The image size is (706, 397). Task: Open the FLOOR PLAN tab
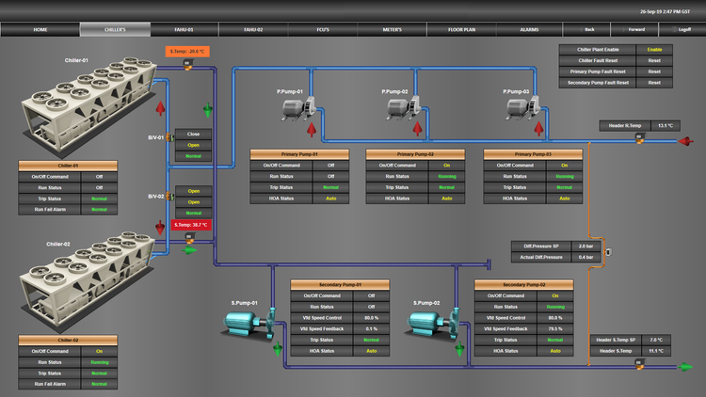coord(461,29)
